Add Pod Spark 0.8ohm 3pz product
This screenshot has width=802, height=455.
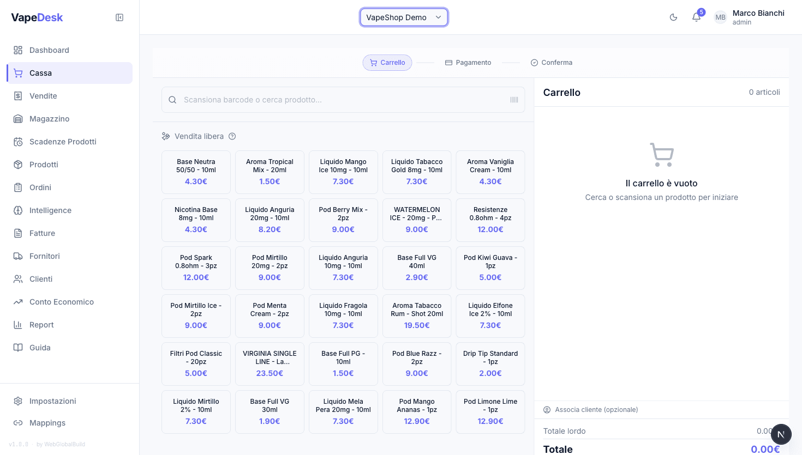[x=196, y=268]
